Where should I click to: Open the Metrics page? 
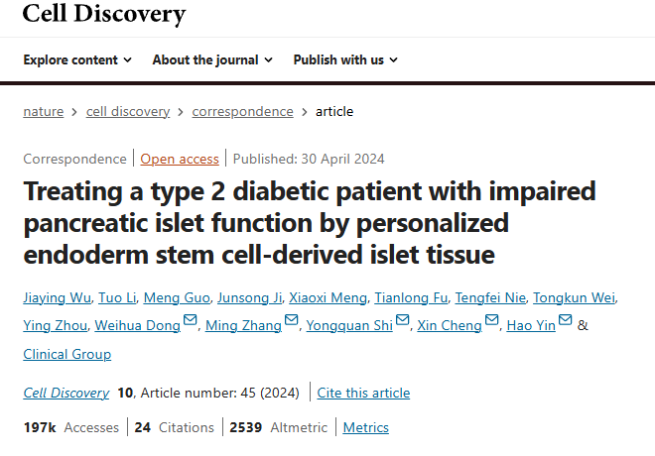tap(365, 427)
